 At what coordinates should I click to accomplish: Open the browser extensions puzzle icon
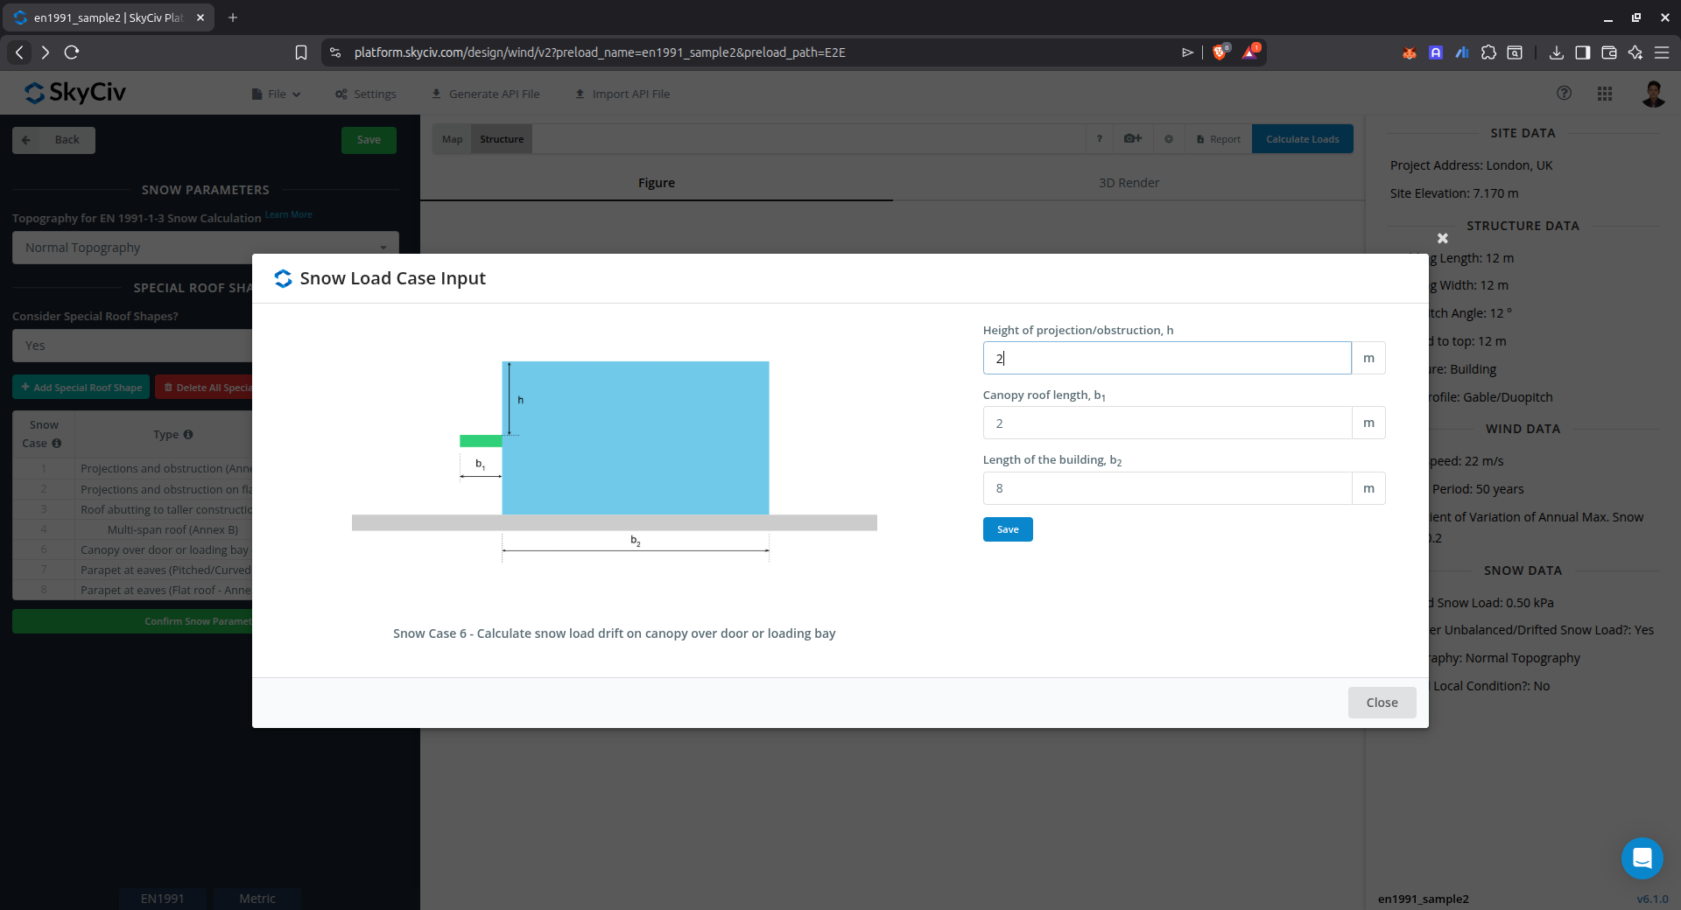[1488, 52]
